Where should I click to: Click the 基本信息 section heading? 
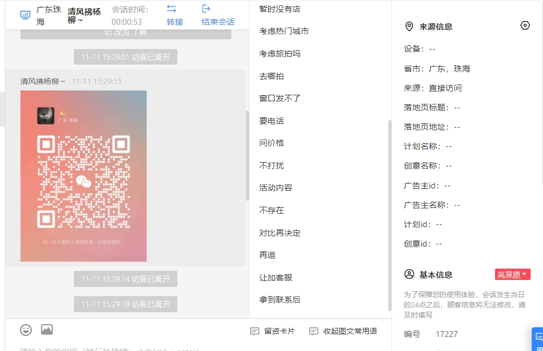[436, 275]
